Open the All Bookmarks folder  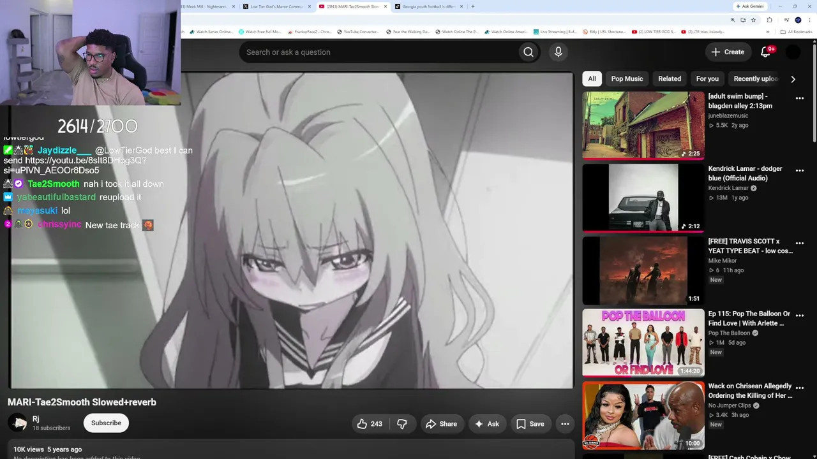point(796,32)
